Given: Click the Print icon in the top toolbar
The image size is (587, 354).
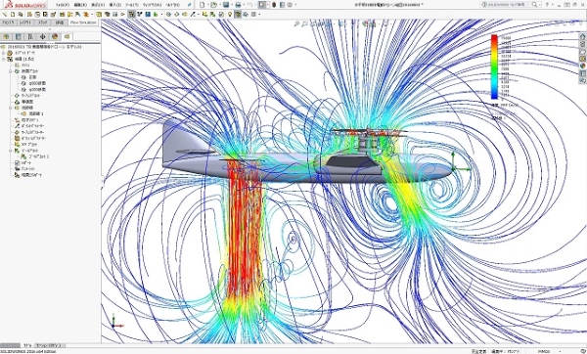Looking at the screenshot, I should pyautogui.click(x=238, y=5).
